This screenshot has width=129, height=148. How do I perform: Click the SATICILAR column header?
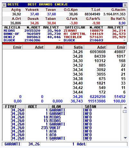pos(75,28)
